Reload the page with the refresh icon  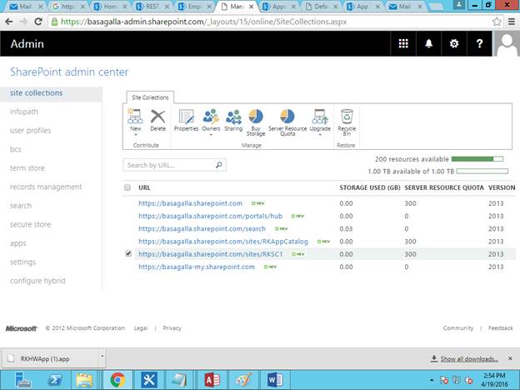point(38,22)
